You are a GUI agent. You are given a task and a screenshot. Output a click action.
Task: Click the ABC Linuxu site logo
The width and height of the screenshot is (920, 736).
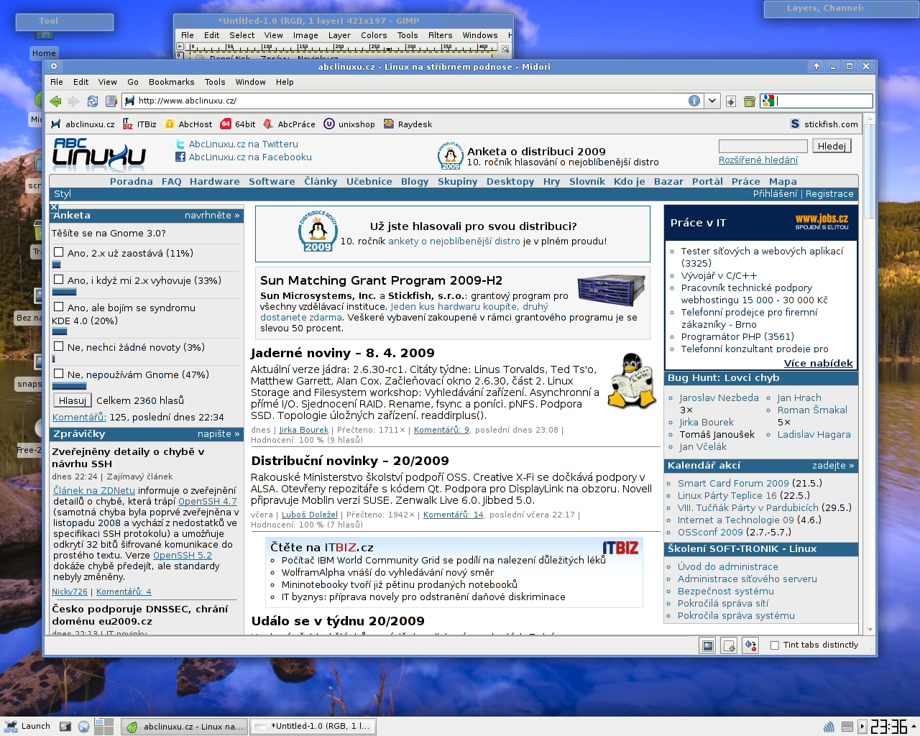[99, 154]
